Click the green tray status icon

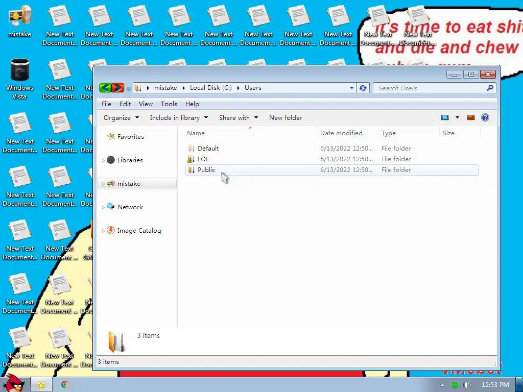click(x=455, y=385)
